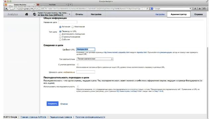
Task: Select the Google Analytics browser tab
Action: point(20,5)
